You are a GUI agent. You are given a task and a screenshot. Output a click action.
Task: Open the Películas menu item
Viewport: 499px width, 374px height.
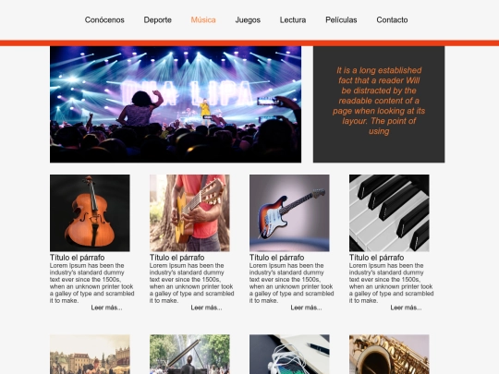pos(341,20)
